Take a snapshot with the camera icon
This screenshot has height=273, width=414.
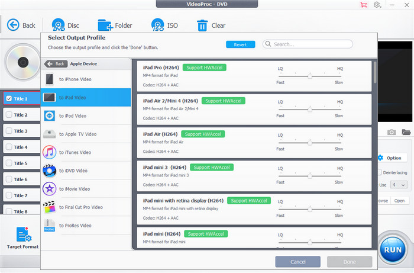click(392, 132)
